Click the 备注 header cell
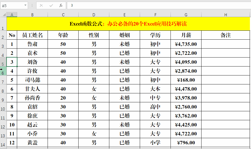 pos(225,35)
